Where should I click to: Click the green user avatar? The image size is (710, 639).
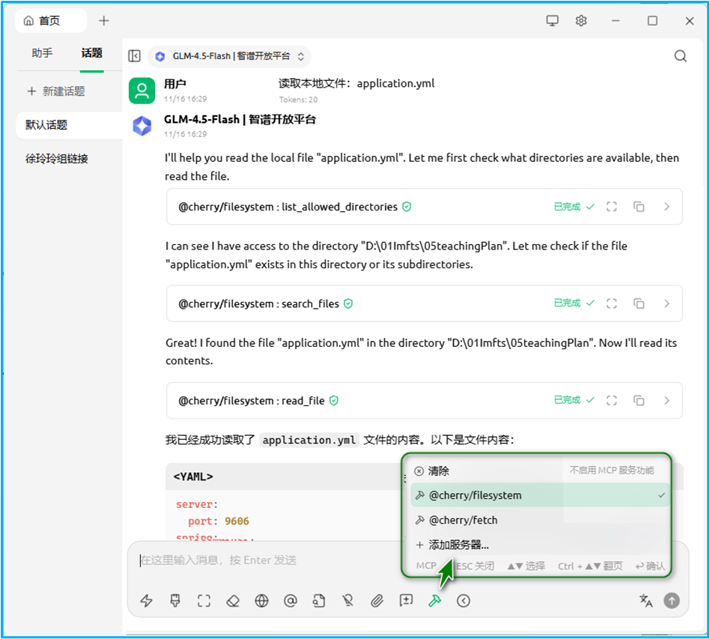tap(142, 91)
